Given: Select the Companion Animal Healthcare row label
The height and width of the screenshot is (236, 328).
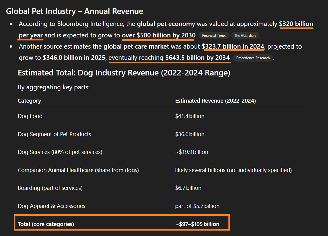Looking at the screenshot, I should click(x=78, y=170).
